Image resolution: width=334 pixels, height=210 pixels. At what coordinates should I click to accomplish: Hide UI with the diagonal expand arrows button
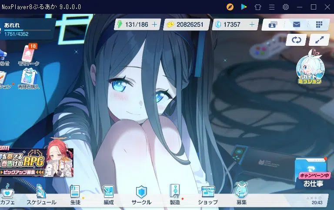pyautogui.click(x=319, y=40)
